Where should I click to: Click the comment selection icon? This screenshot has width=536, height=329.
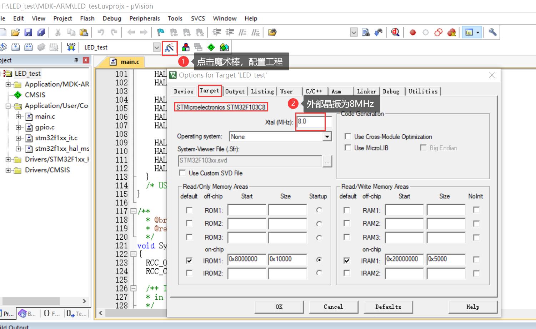click(x=242, y=33)
